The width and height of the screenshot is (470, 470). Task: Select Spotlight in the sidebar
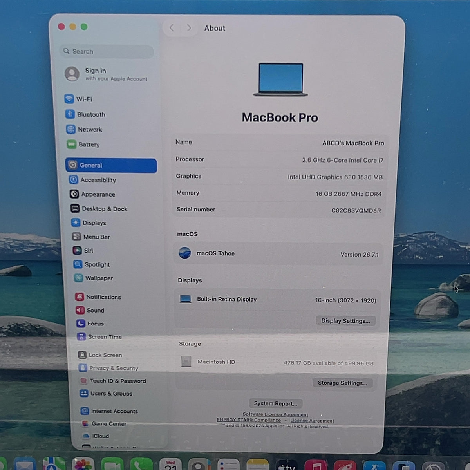tap(91, 264)
